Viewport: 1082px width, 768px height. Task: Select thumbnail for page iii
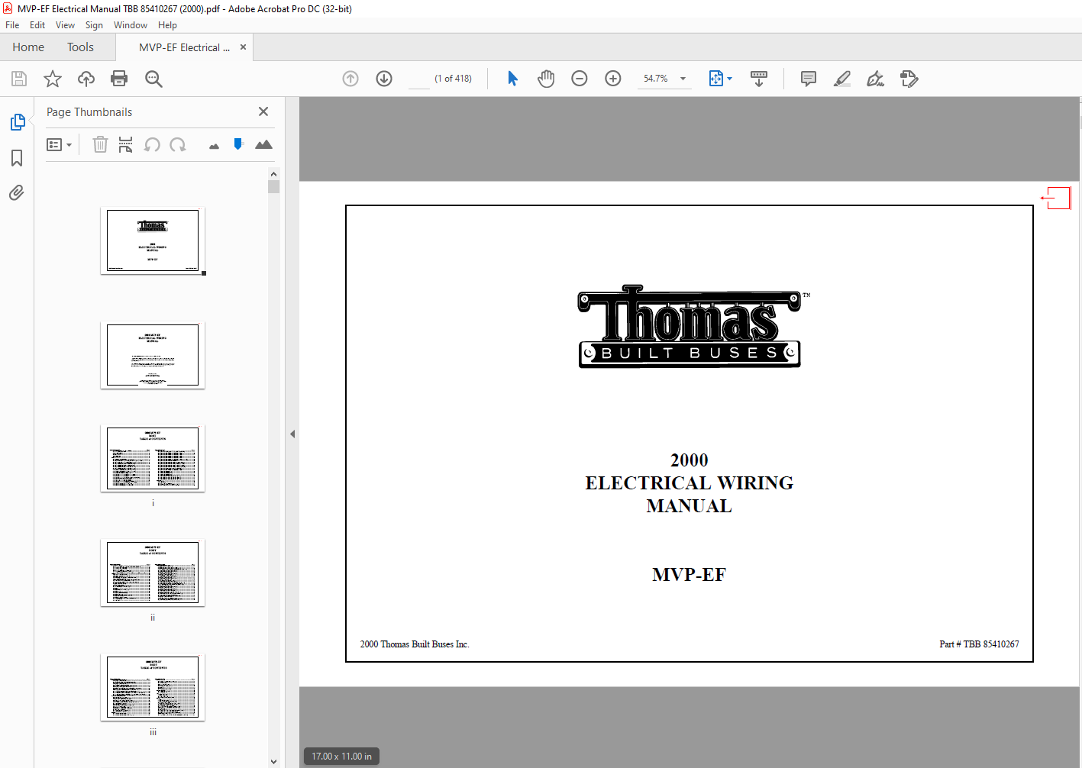[x=153, y=687]
